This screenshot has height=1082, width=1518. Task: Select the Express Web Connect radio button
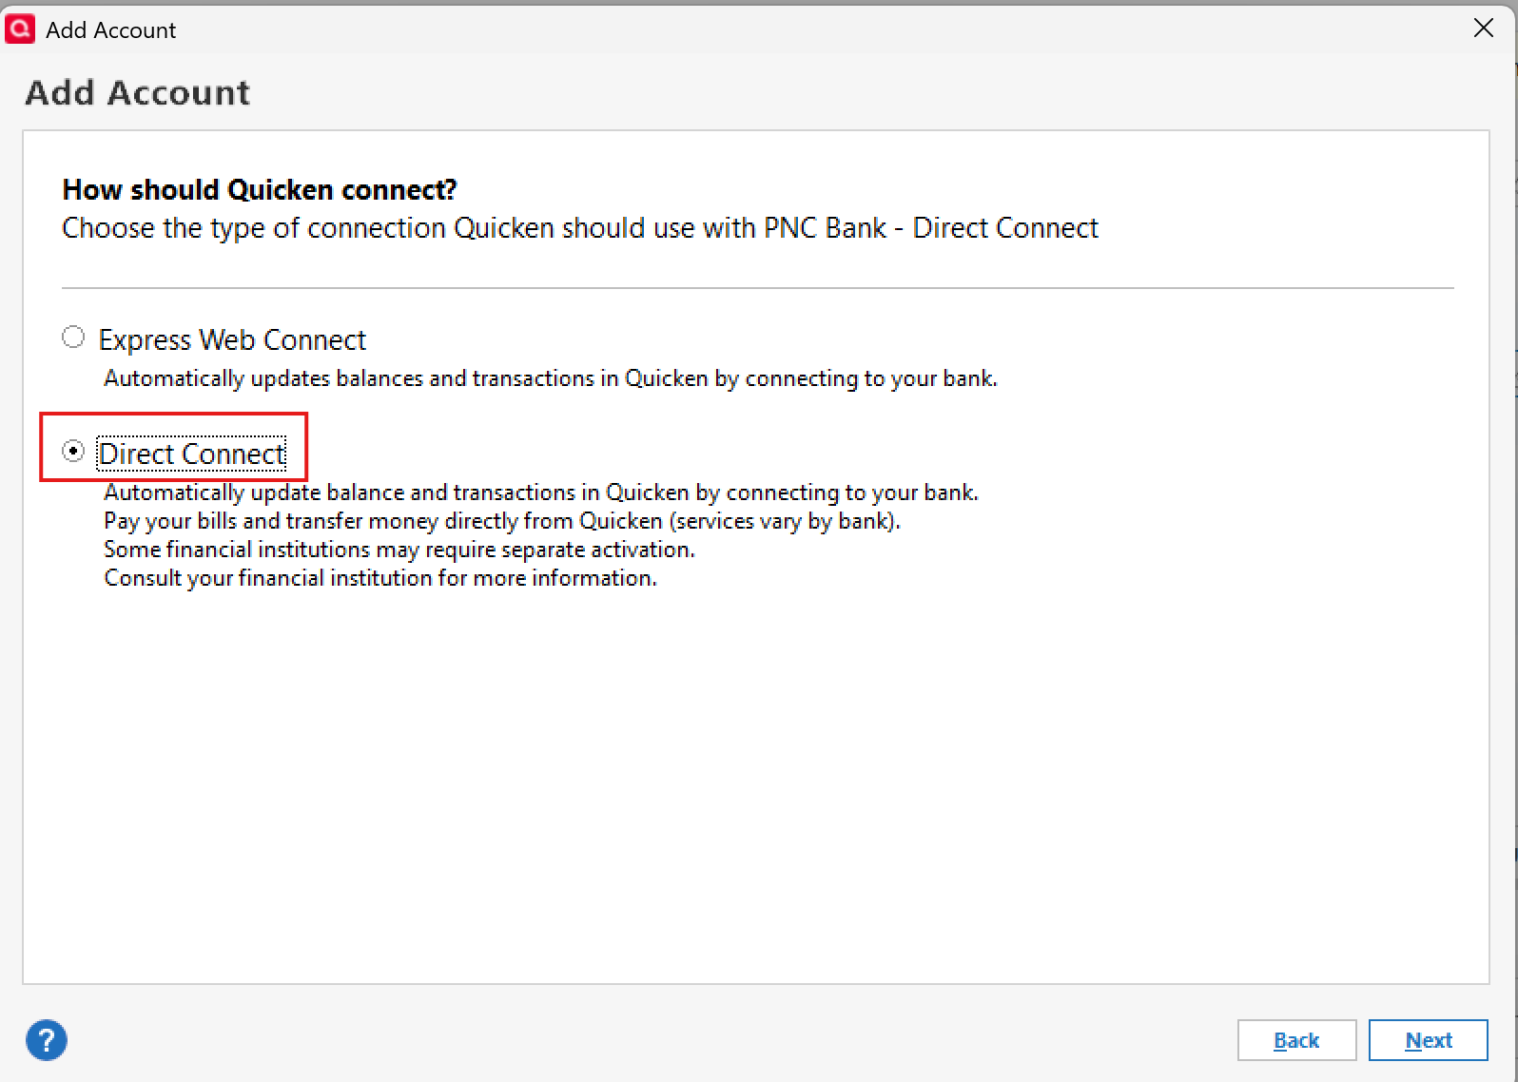coord(73,338)
